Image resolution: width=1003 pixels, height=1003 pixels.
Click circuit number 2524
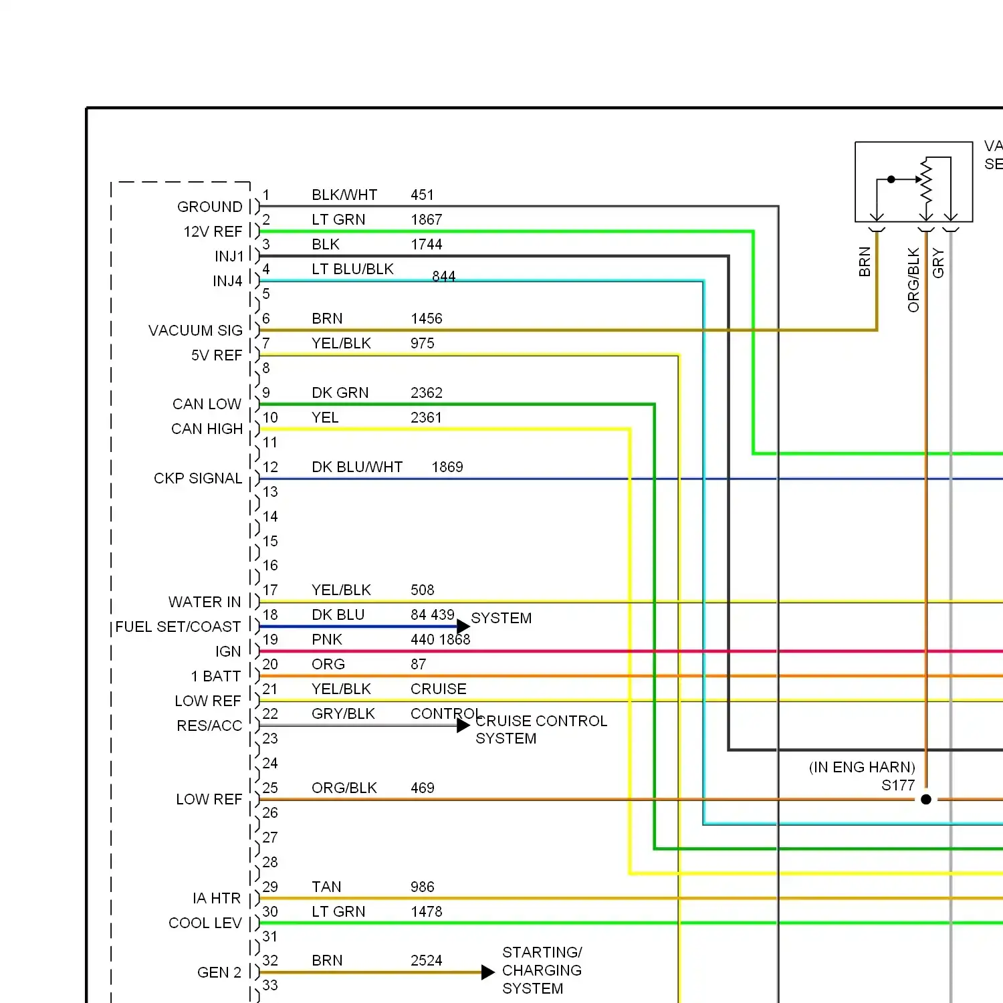point(427,960)
